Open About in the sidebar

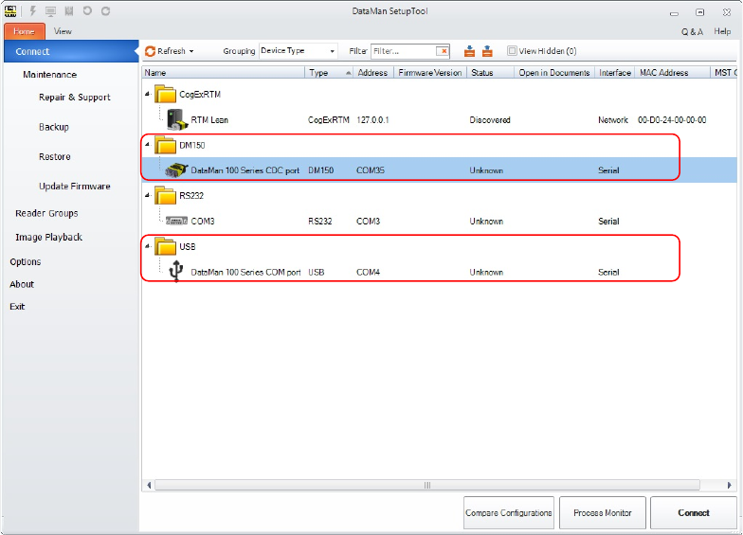click(22, 284)
